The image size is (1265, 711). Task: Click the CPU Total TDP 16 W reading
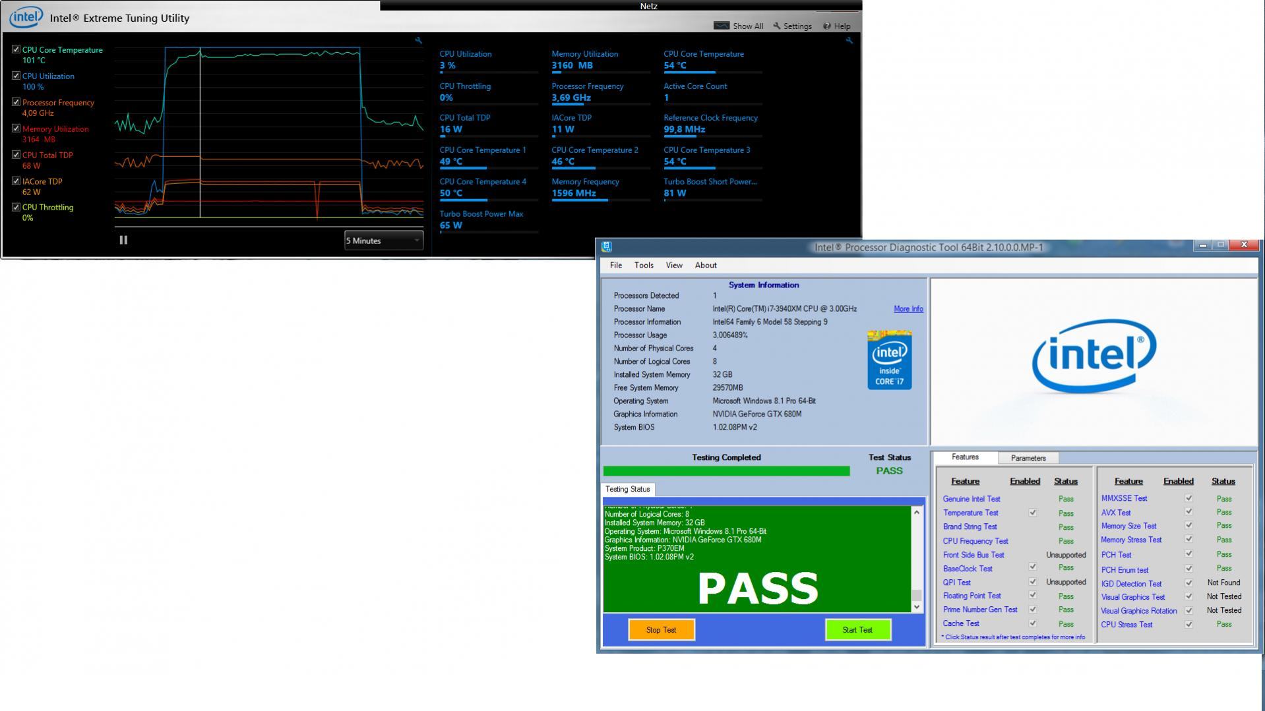tap(450, 129)
